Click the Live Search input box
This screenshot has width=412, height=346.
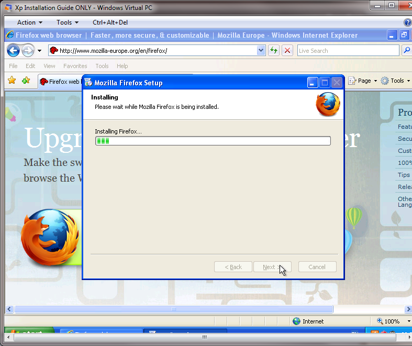click(x=348, y=50)
